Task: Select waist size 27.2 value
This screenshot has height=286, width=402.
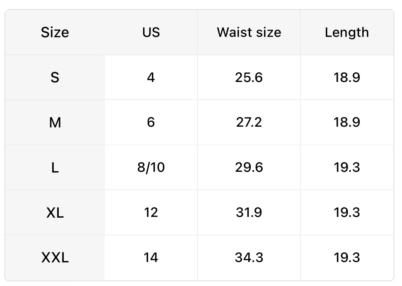Action: (249, 122)
